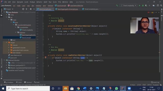Collapse External Libraries node

[4, 60]
